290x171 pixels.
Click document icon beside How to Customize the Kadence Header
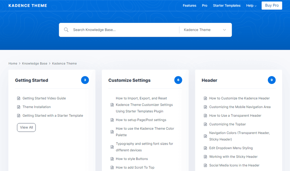coord(205,98)
